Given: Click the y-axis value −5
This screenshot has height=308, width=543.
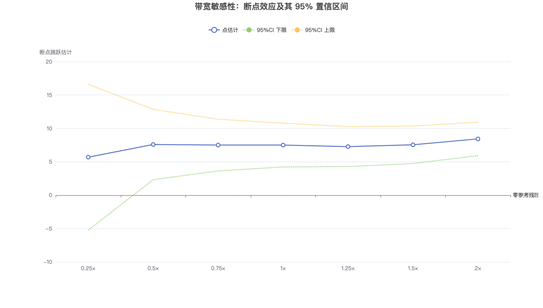Looking at the screenshot, I should tap(48, 229).
